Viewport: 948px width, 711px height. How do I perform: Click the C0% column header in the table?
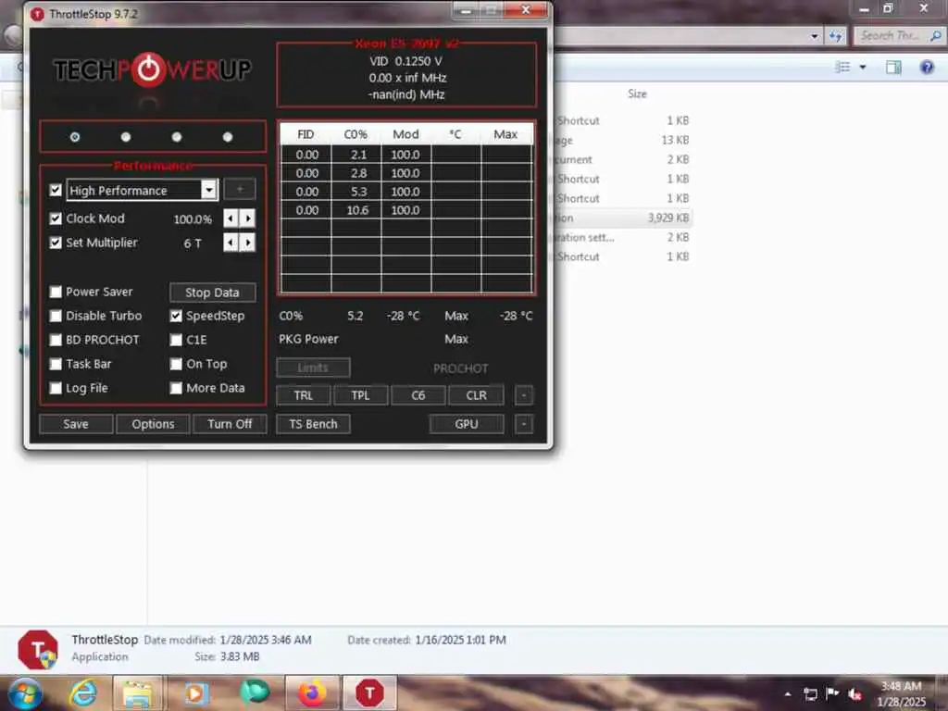point(356,134)
